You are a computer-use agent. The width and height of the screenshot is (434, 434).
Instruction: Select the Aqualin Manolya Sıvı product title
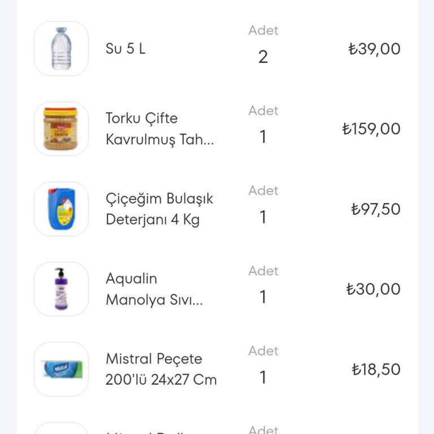[154, 289]
